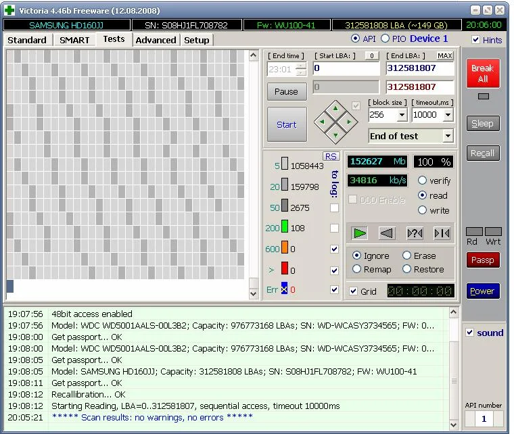Click the forward scan play icon

(360, 233)
